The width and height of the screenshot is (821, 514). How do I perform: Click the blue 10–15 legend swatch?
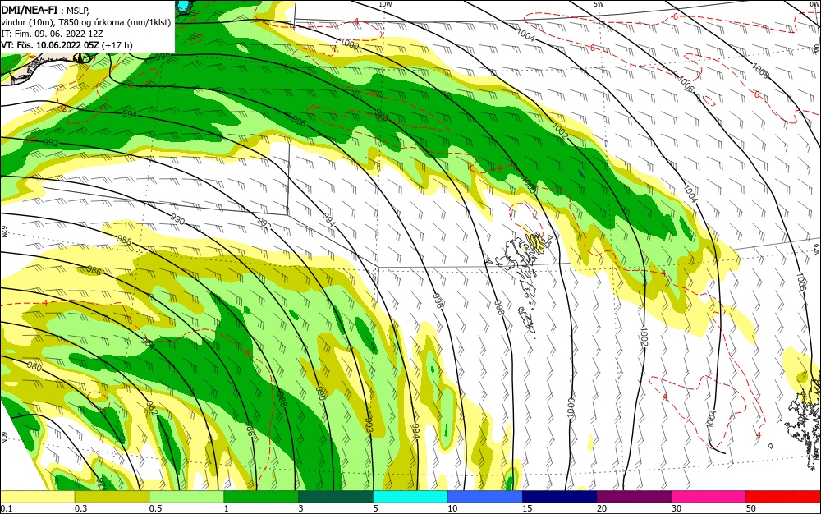pos(485,497)
